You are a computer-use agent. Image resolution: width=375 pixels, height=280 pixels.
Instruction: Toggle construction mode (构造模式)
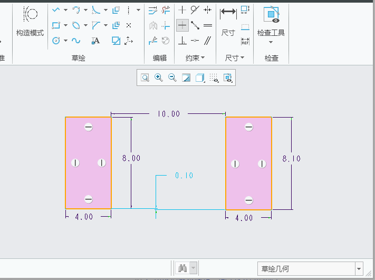pos(30,22)
